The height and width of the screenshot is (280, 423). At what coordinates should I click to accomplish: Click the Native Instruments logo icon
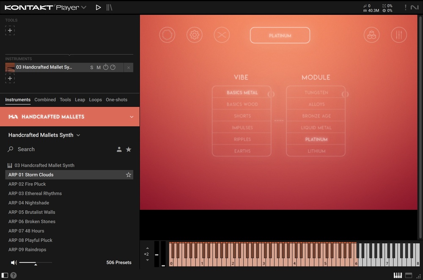click(x=415, y=7)
